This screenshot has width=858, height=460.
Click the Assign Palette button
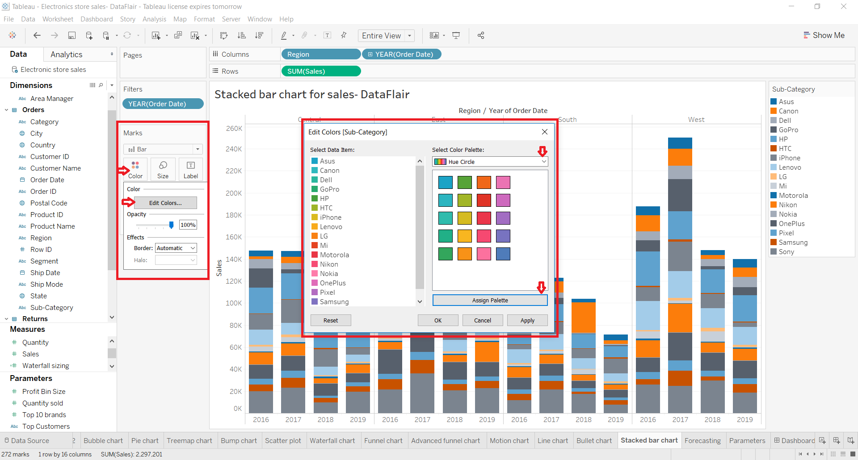(x=490, y=300)
